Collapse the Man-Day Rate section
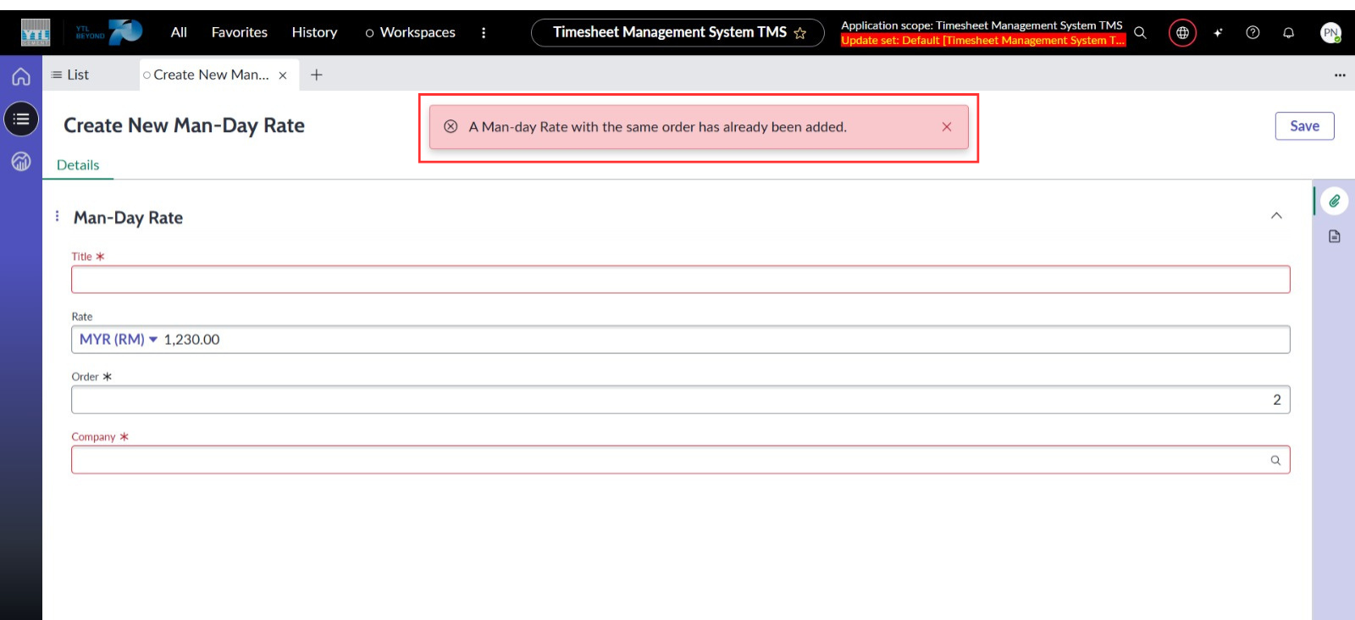The image size is (1355, 620). pyautogui.click(x=1276, y=216)
